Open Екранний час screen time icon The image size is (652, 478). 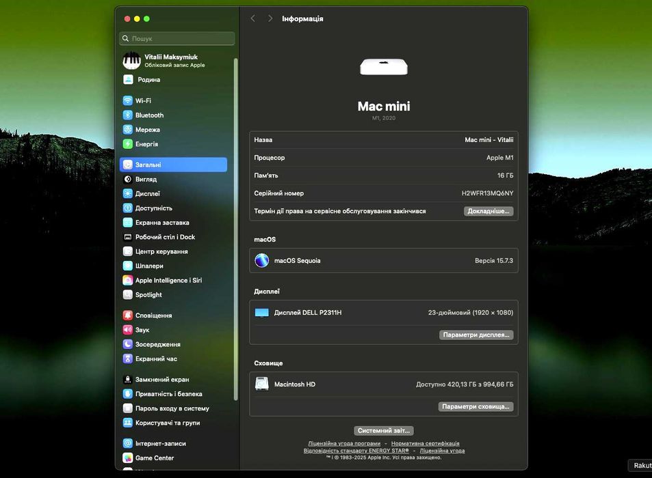click(128, 359)
